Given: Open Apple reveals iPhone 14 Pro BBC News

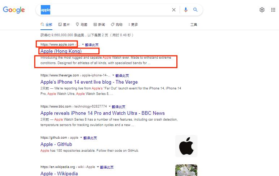Looking at the screenshot, I should click(x=103, y=113).
